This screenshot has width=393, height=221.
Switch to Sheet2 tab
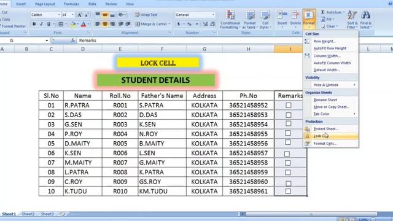pyautogui.click(x=28, y=214)
